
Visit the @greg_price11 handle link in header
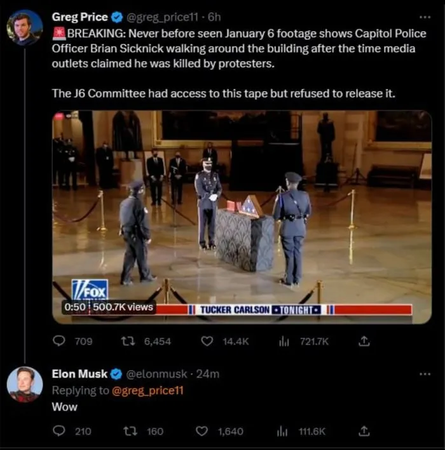coord(162,18)
